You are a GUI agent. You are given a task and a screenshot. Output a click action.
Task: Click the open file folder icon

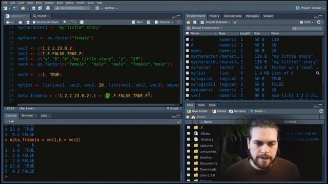click(x=23, y=8)
